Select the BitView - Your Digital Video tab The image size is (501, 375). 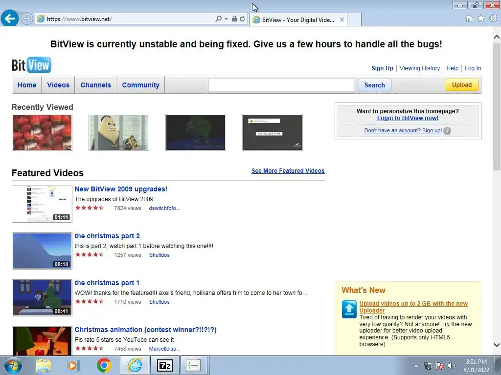[298, 20]
